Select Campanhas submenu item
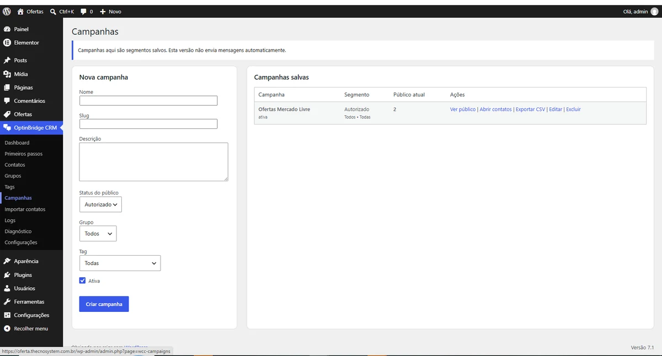This screenshot has height=356, width=662. coord(18,198)
